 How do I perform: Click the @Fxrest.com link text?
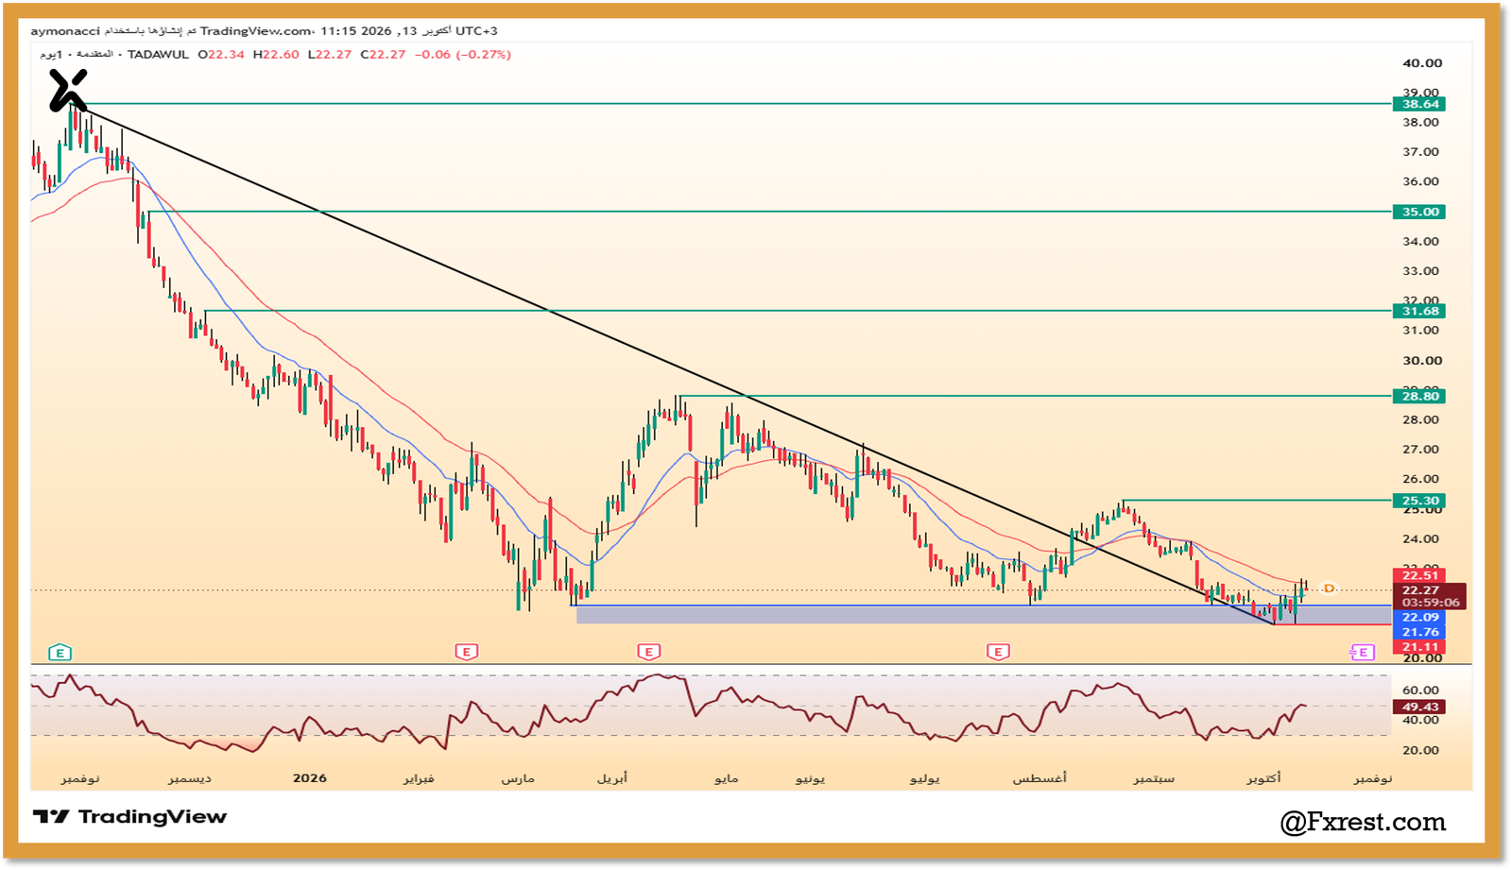pyautogui.click(x=1363, y=822)
